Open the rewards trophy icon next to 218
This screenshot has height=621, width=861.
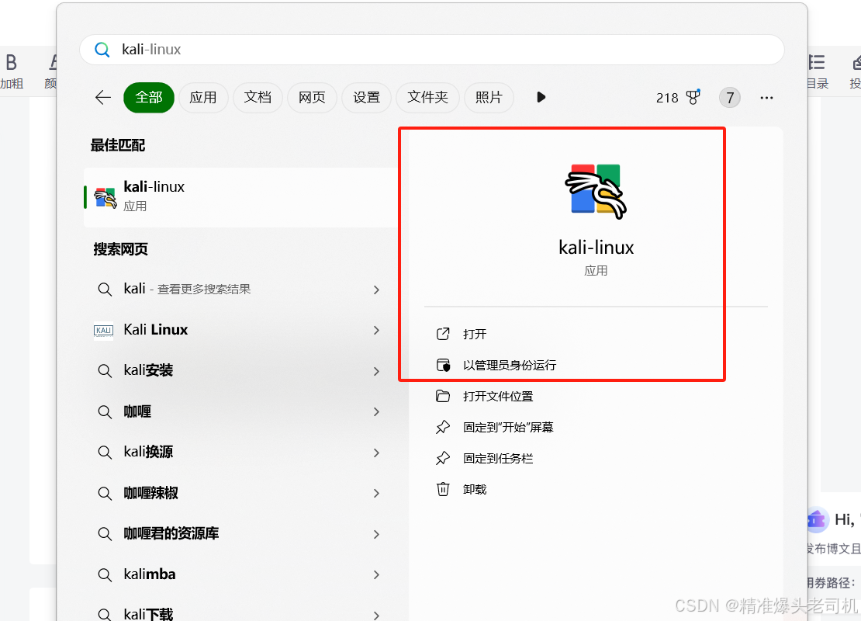[x=693, y=97]
